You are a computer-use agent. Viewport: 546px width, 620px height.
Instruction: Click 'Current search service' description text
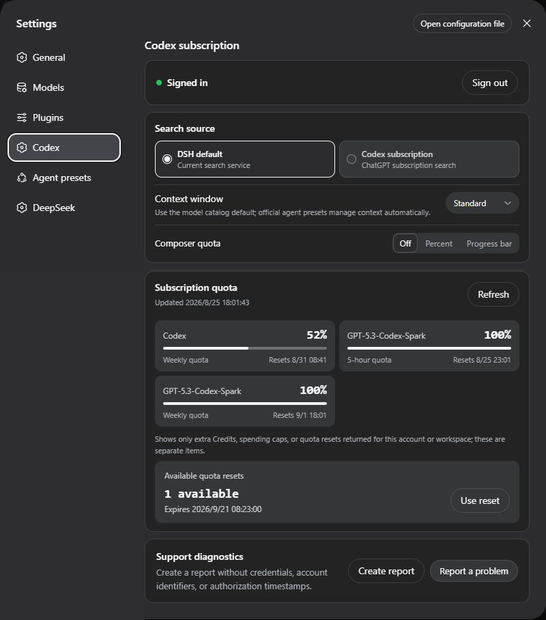click(214, 165)
